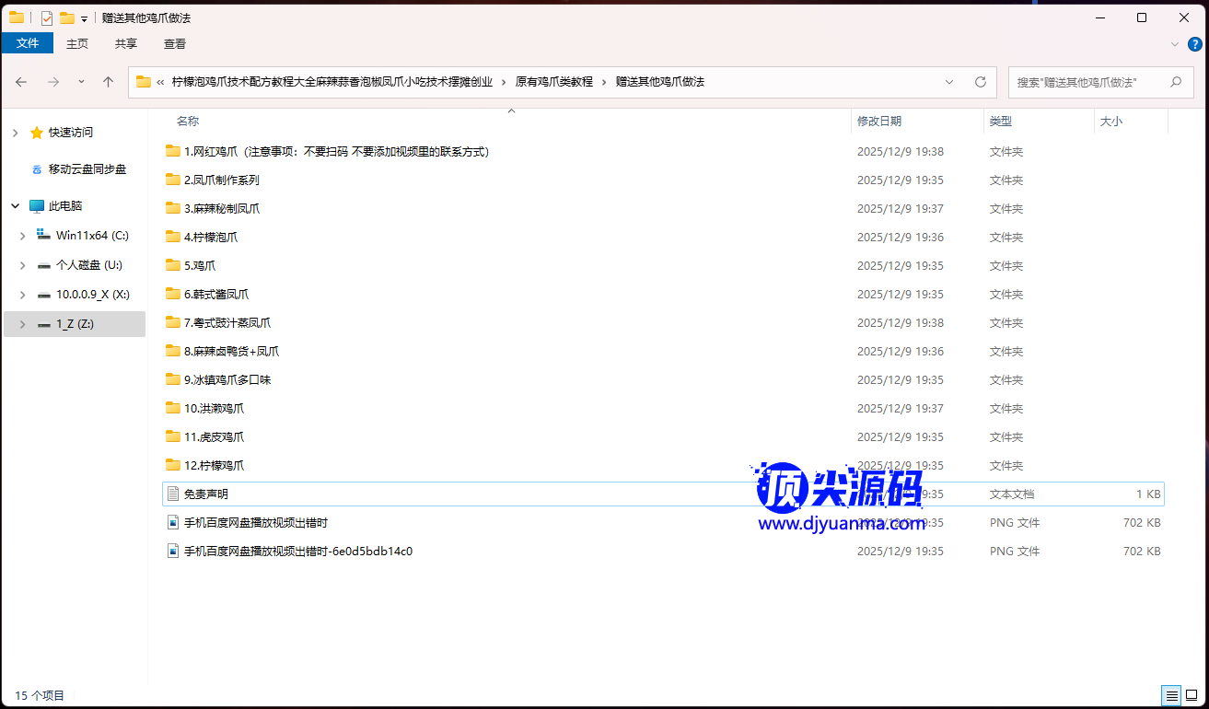The width and height of the screenshot is (1209, 709).
Task: Open the address bar history dropdown
Action: coord(949,82)
